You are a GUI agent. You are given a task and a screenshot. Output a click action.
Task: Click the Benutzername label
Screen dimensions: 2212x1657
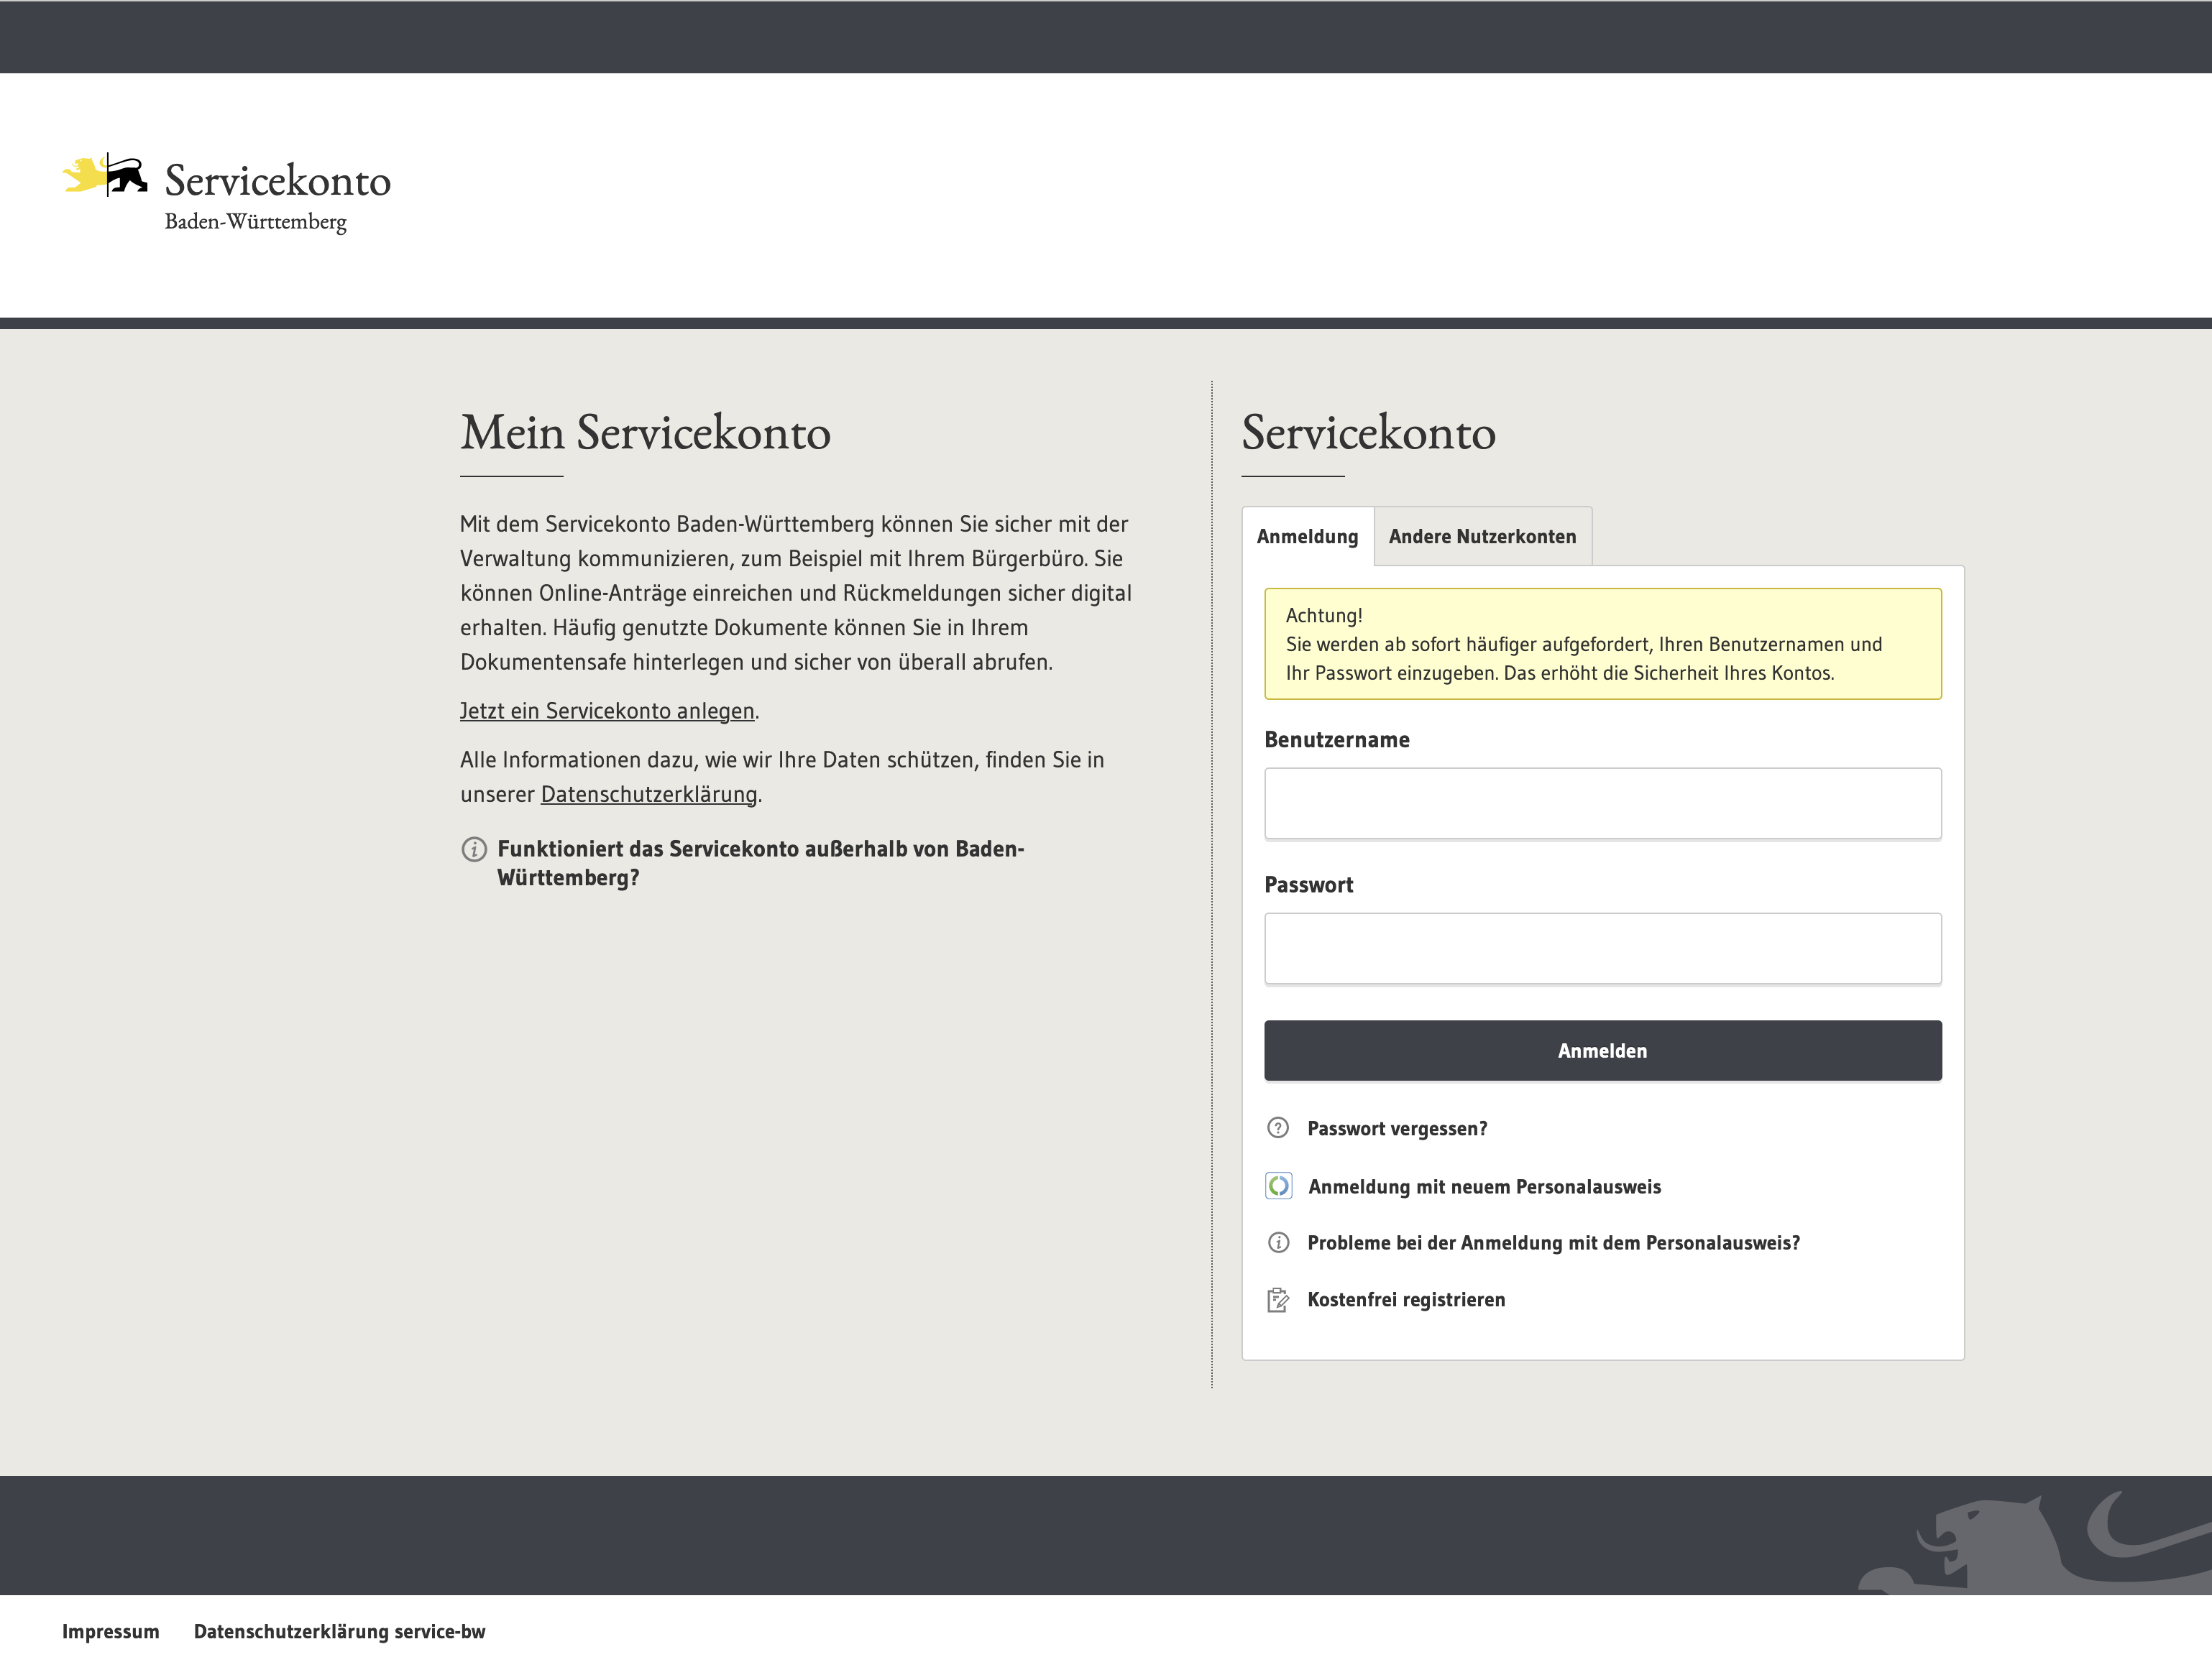1337,741
